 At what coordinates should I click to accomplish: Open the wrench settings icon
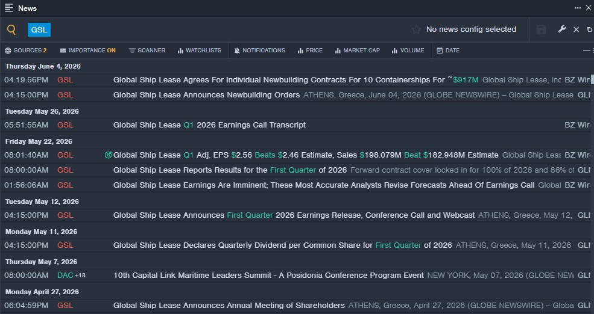562,29
